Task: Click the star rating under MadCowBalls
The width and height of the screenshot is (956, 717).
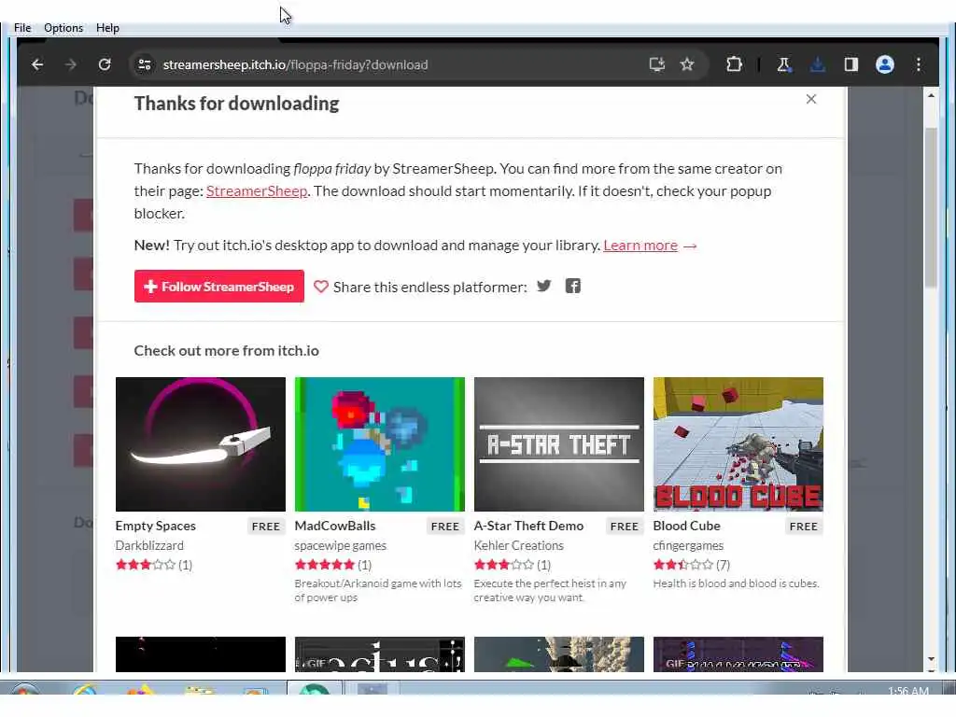Action: [x=324, y=565]
